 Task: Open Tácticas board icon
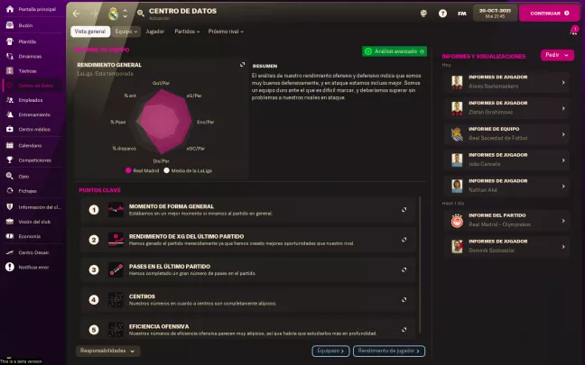tap(10, 71)
